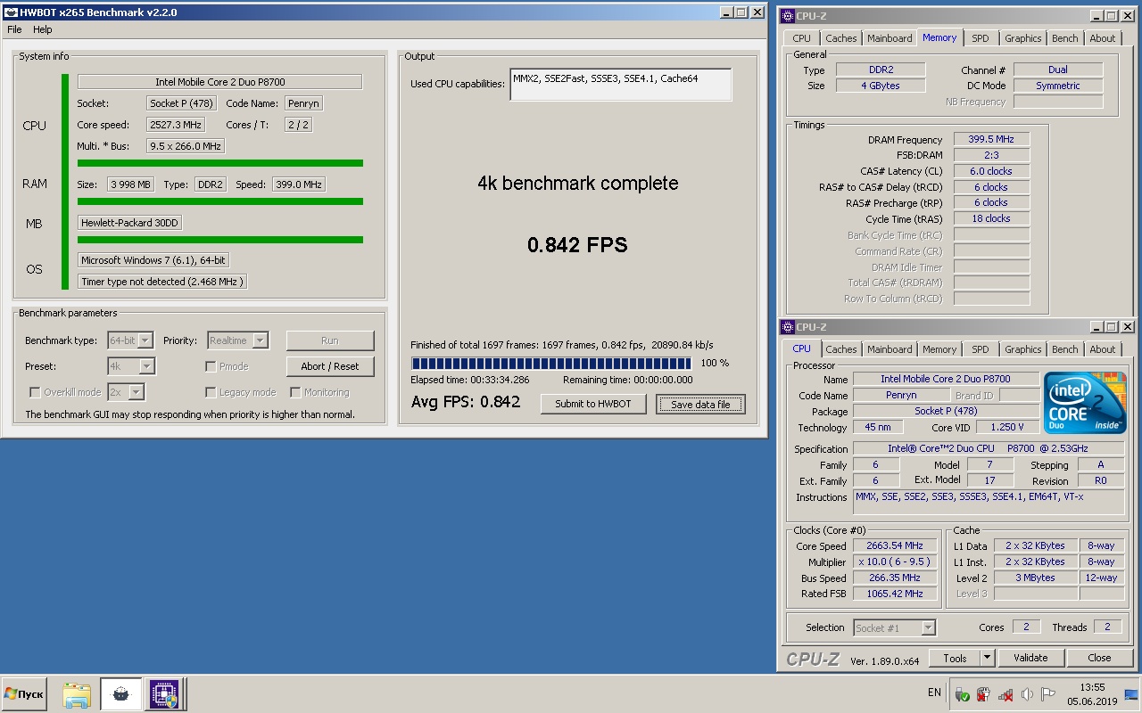Viewport: 1142px width, 713px height.
Task: Select Mainboard tab in upper CPU-Z window
Action: click(x=890, y=38)
